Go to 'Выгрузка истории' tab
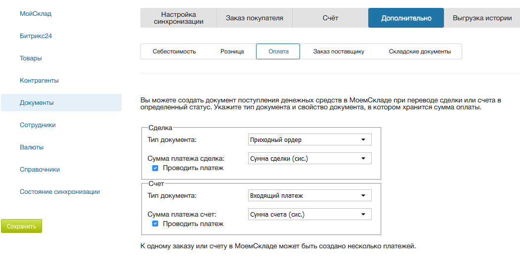Viewport: 520px width, 272px height. [x=482, y=18]
